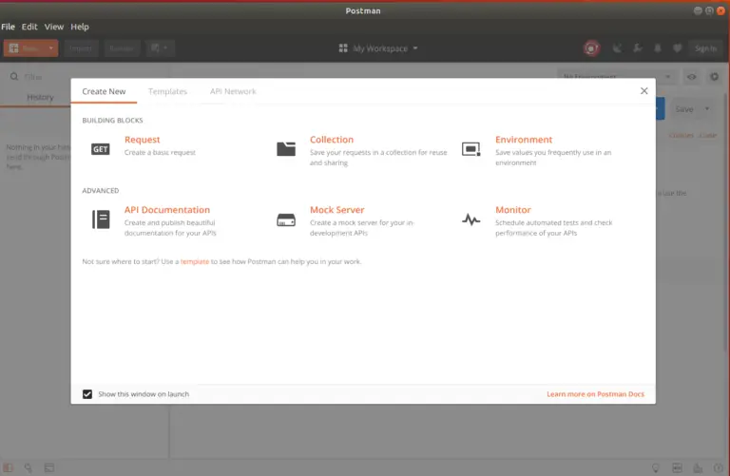Click the API Documentation heading link

point(167,210)
